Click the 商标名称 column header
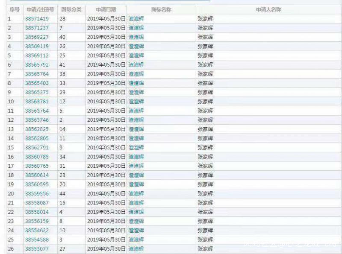The width and height of the screenshot is (342, 254). (x=161, y=9)
